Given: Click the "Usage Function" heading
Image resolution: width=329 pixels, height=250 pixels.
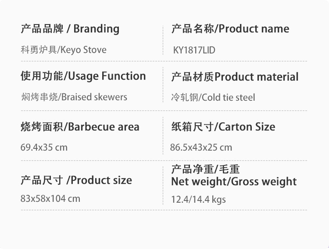Looking at the screenshot, I should click(107, 76).
